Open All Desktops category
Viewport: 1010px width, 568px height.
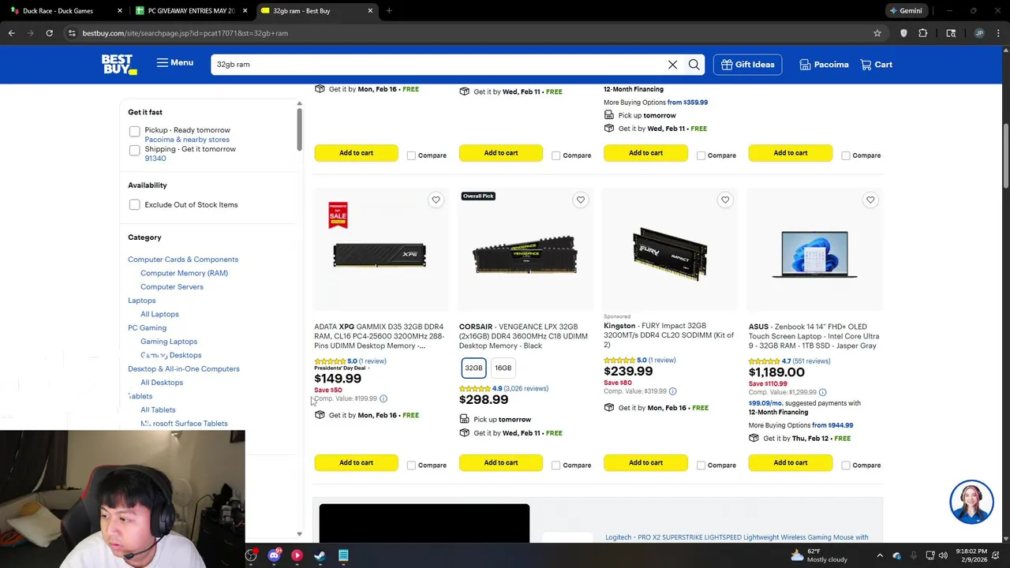pos(162,383)
